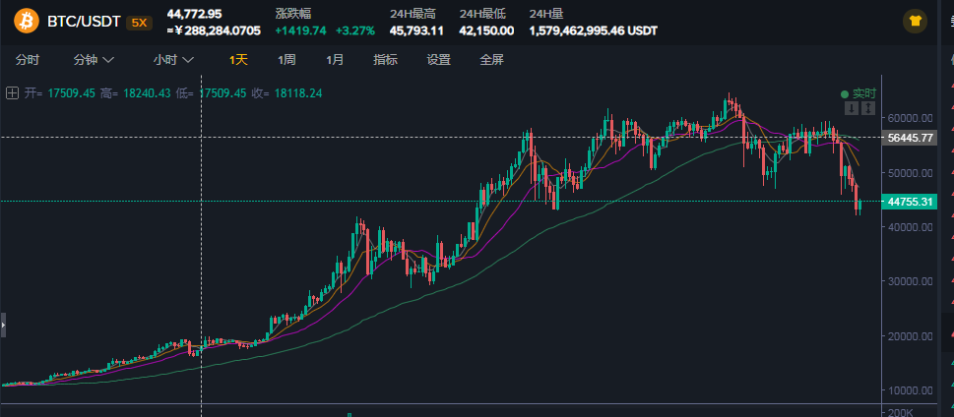The height and width of the screenshot is (417, 954).
Task: Click the BTC/USDT pair name
Action: pyautogui.click(x=84, y=23)
